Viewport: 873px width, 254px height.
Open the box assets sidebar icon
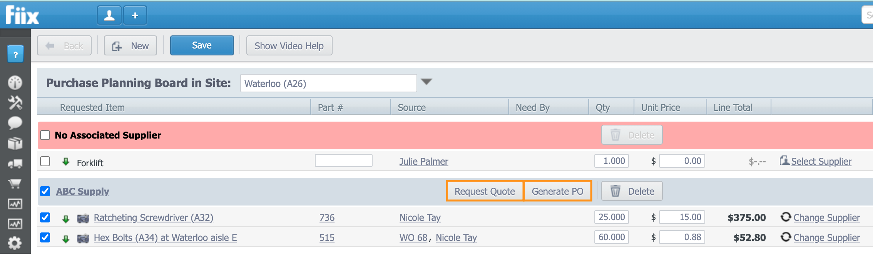tap(15, 143)
